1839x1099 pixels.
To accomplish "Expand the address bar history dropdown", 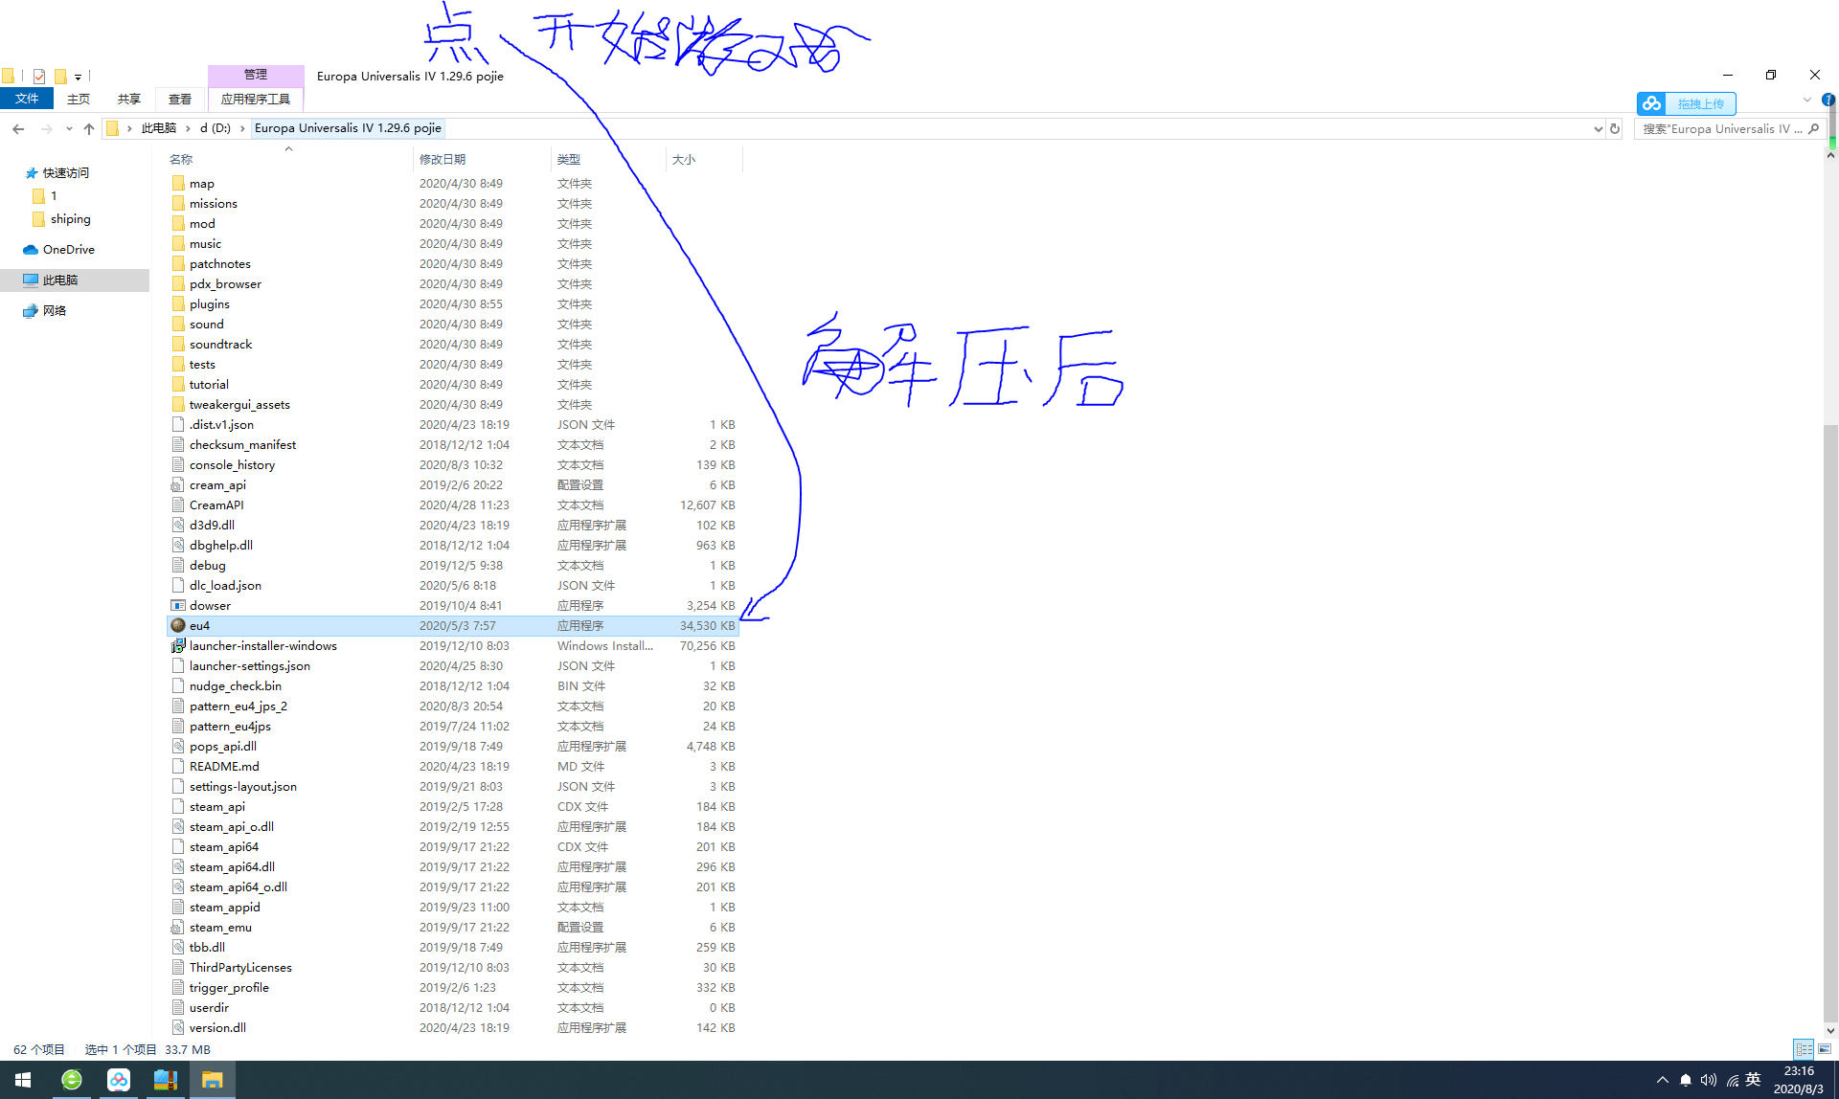I will click(1598, 128).
